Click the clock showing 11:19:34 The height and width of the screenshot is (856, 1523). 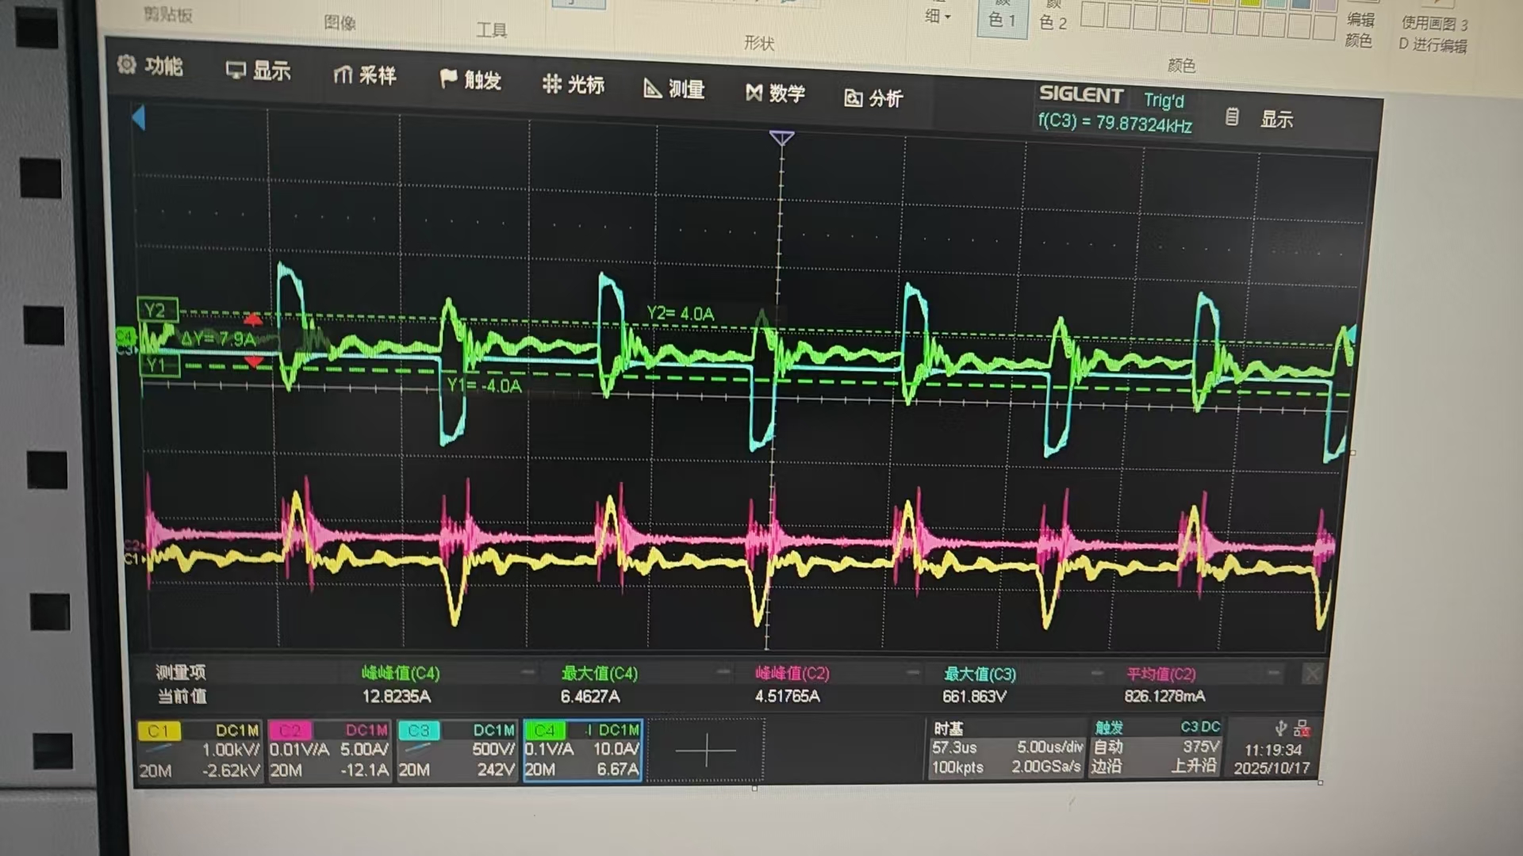[x=1272, y=750]
